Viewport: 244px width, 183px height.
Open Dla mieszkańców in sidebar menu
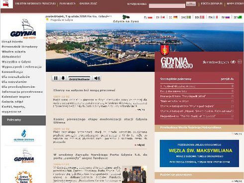[16, 77]
